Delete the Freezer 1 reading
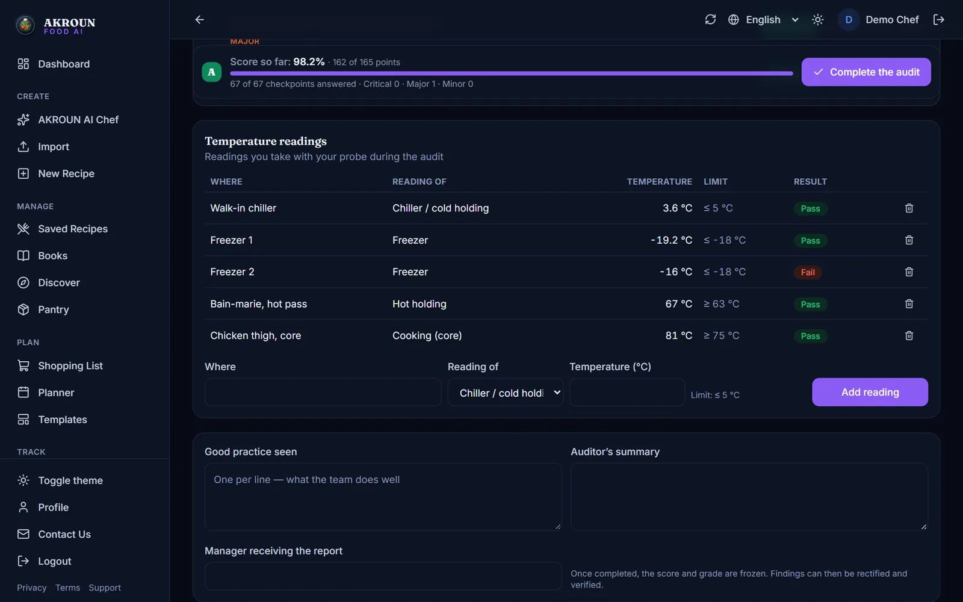This screenshot has height=602, width=963. 909,240
